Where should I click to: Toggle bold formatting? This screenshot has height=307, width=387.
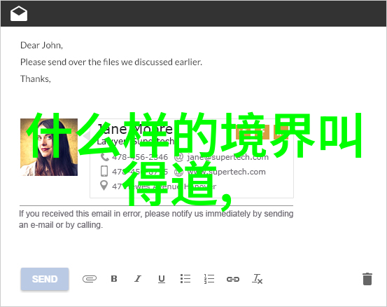[x=114, y=279]
